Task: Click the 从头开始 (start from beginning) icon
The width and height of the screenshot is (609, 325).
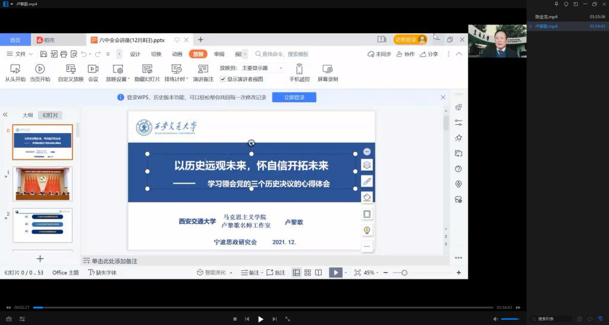Action: 15,69
